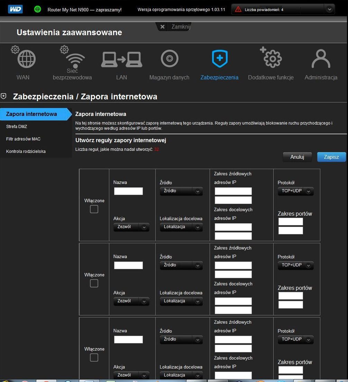
Task: Click the 'Liczba powiadomień: 4' text
Action: click(x=264, y=10)
